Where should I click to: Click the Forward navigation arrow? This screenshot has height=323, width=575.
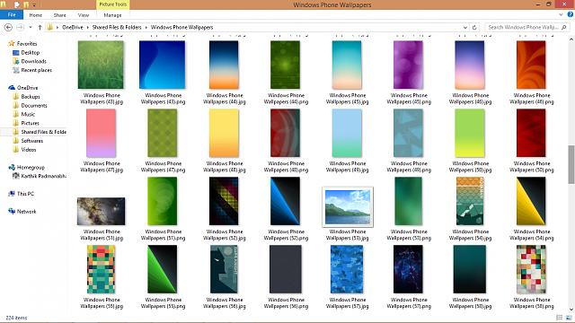pyautogui.click(x=20, y=28)
